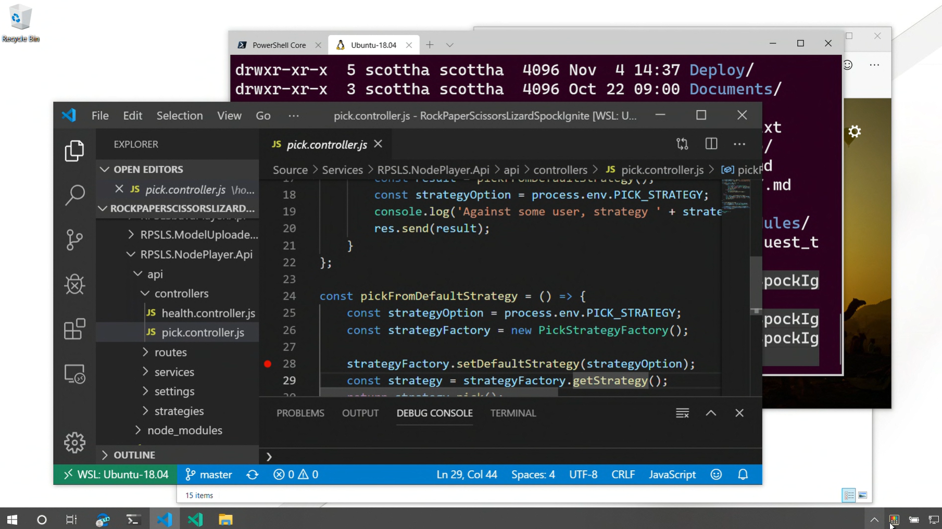Click the WSL: Ubuntu-18.04 remote indicator
This screenshot has width=942, height=529.
click(x=116, y=474)
